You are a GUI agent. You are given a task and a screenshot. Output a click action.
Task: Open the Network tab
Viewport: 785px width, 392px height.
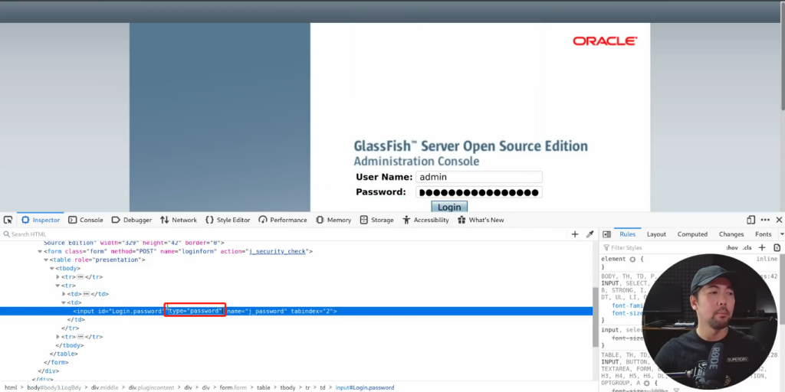(x=179, y=220)
